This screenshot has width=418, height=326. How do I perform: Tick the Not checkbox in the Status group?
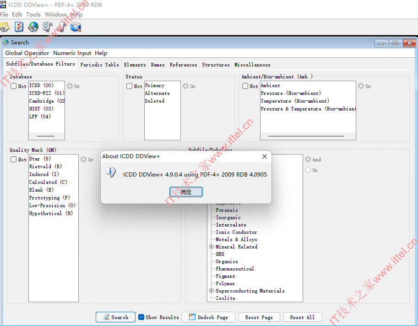(129, 86)
